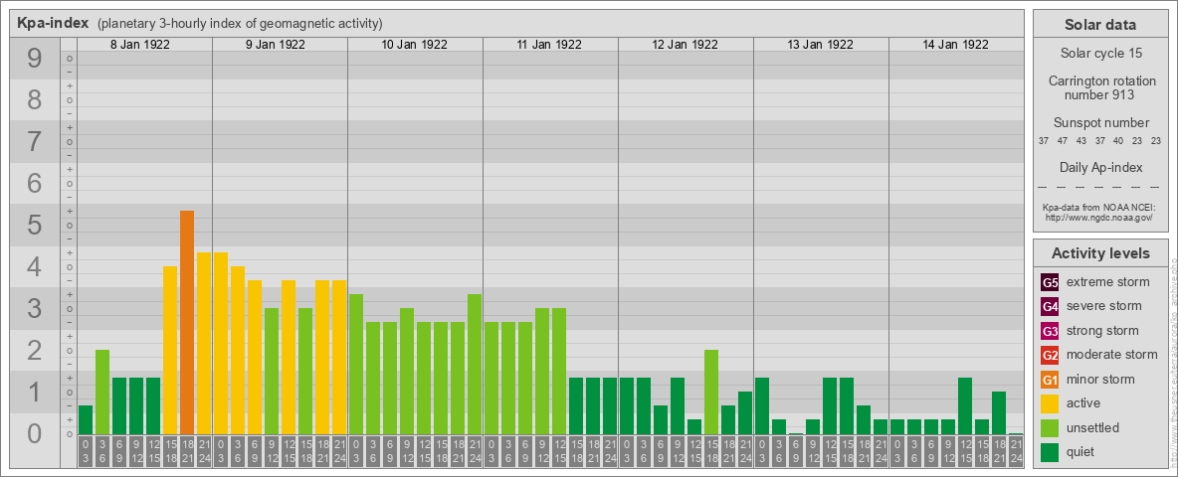Click the 'strong storm' legend label
Screen dimensions: 1178x477
[x=1102, y=331]
